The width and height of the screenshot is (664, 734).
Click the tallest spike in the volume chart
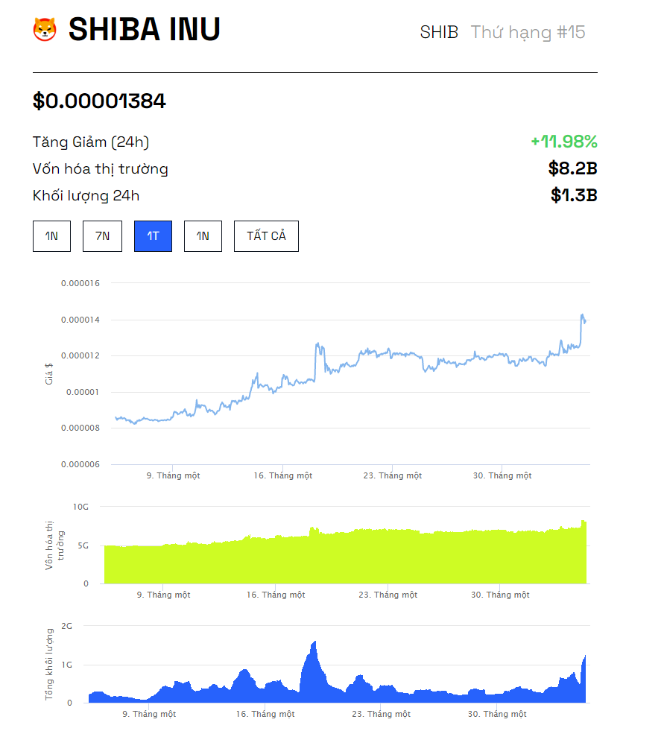click(314, 644)
